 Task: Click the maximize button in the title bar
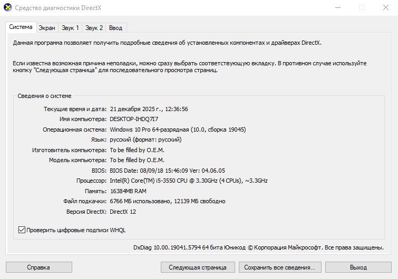point(361,8)
